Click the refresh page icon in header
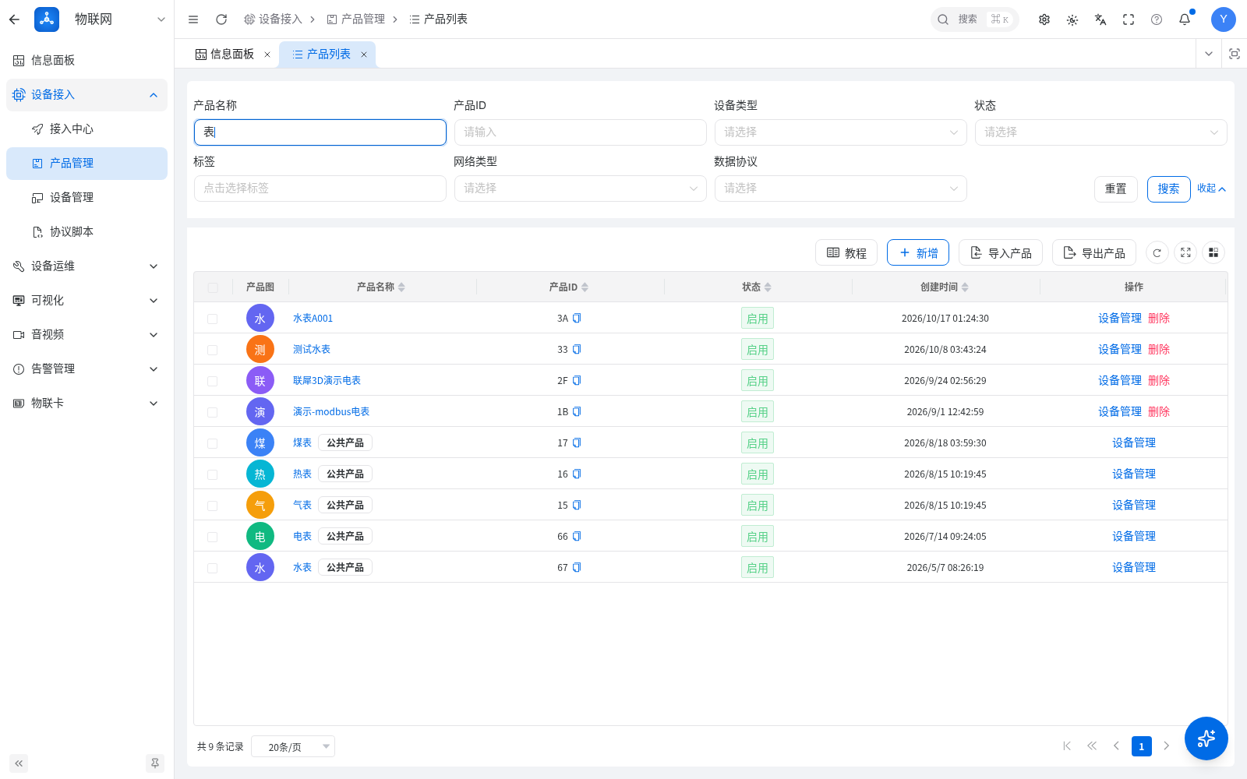The height and width of the screenshot is (779, 1247). (221, 19)
